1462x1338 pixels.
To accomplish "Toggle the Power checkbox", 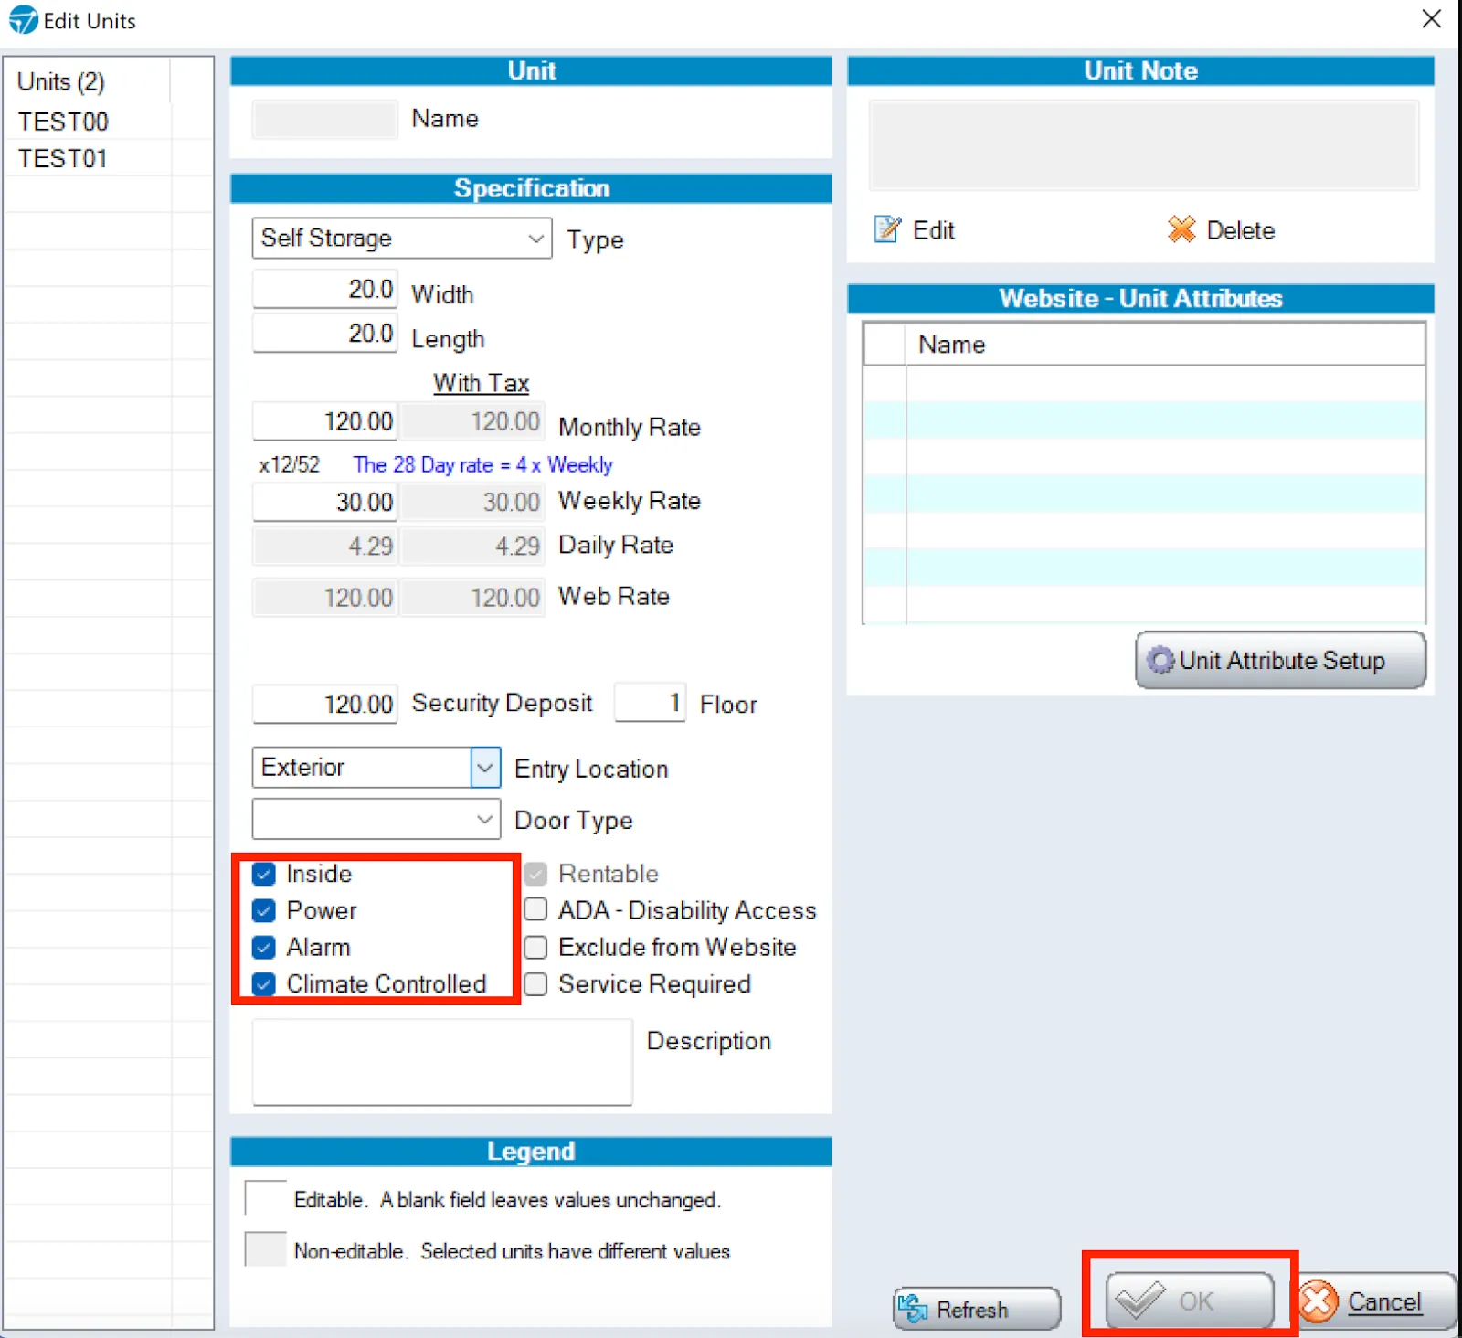I will pyautogui.click(x=264, y=910).
